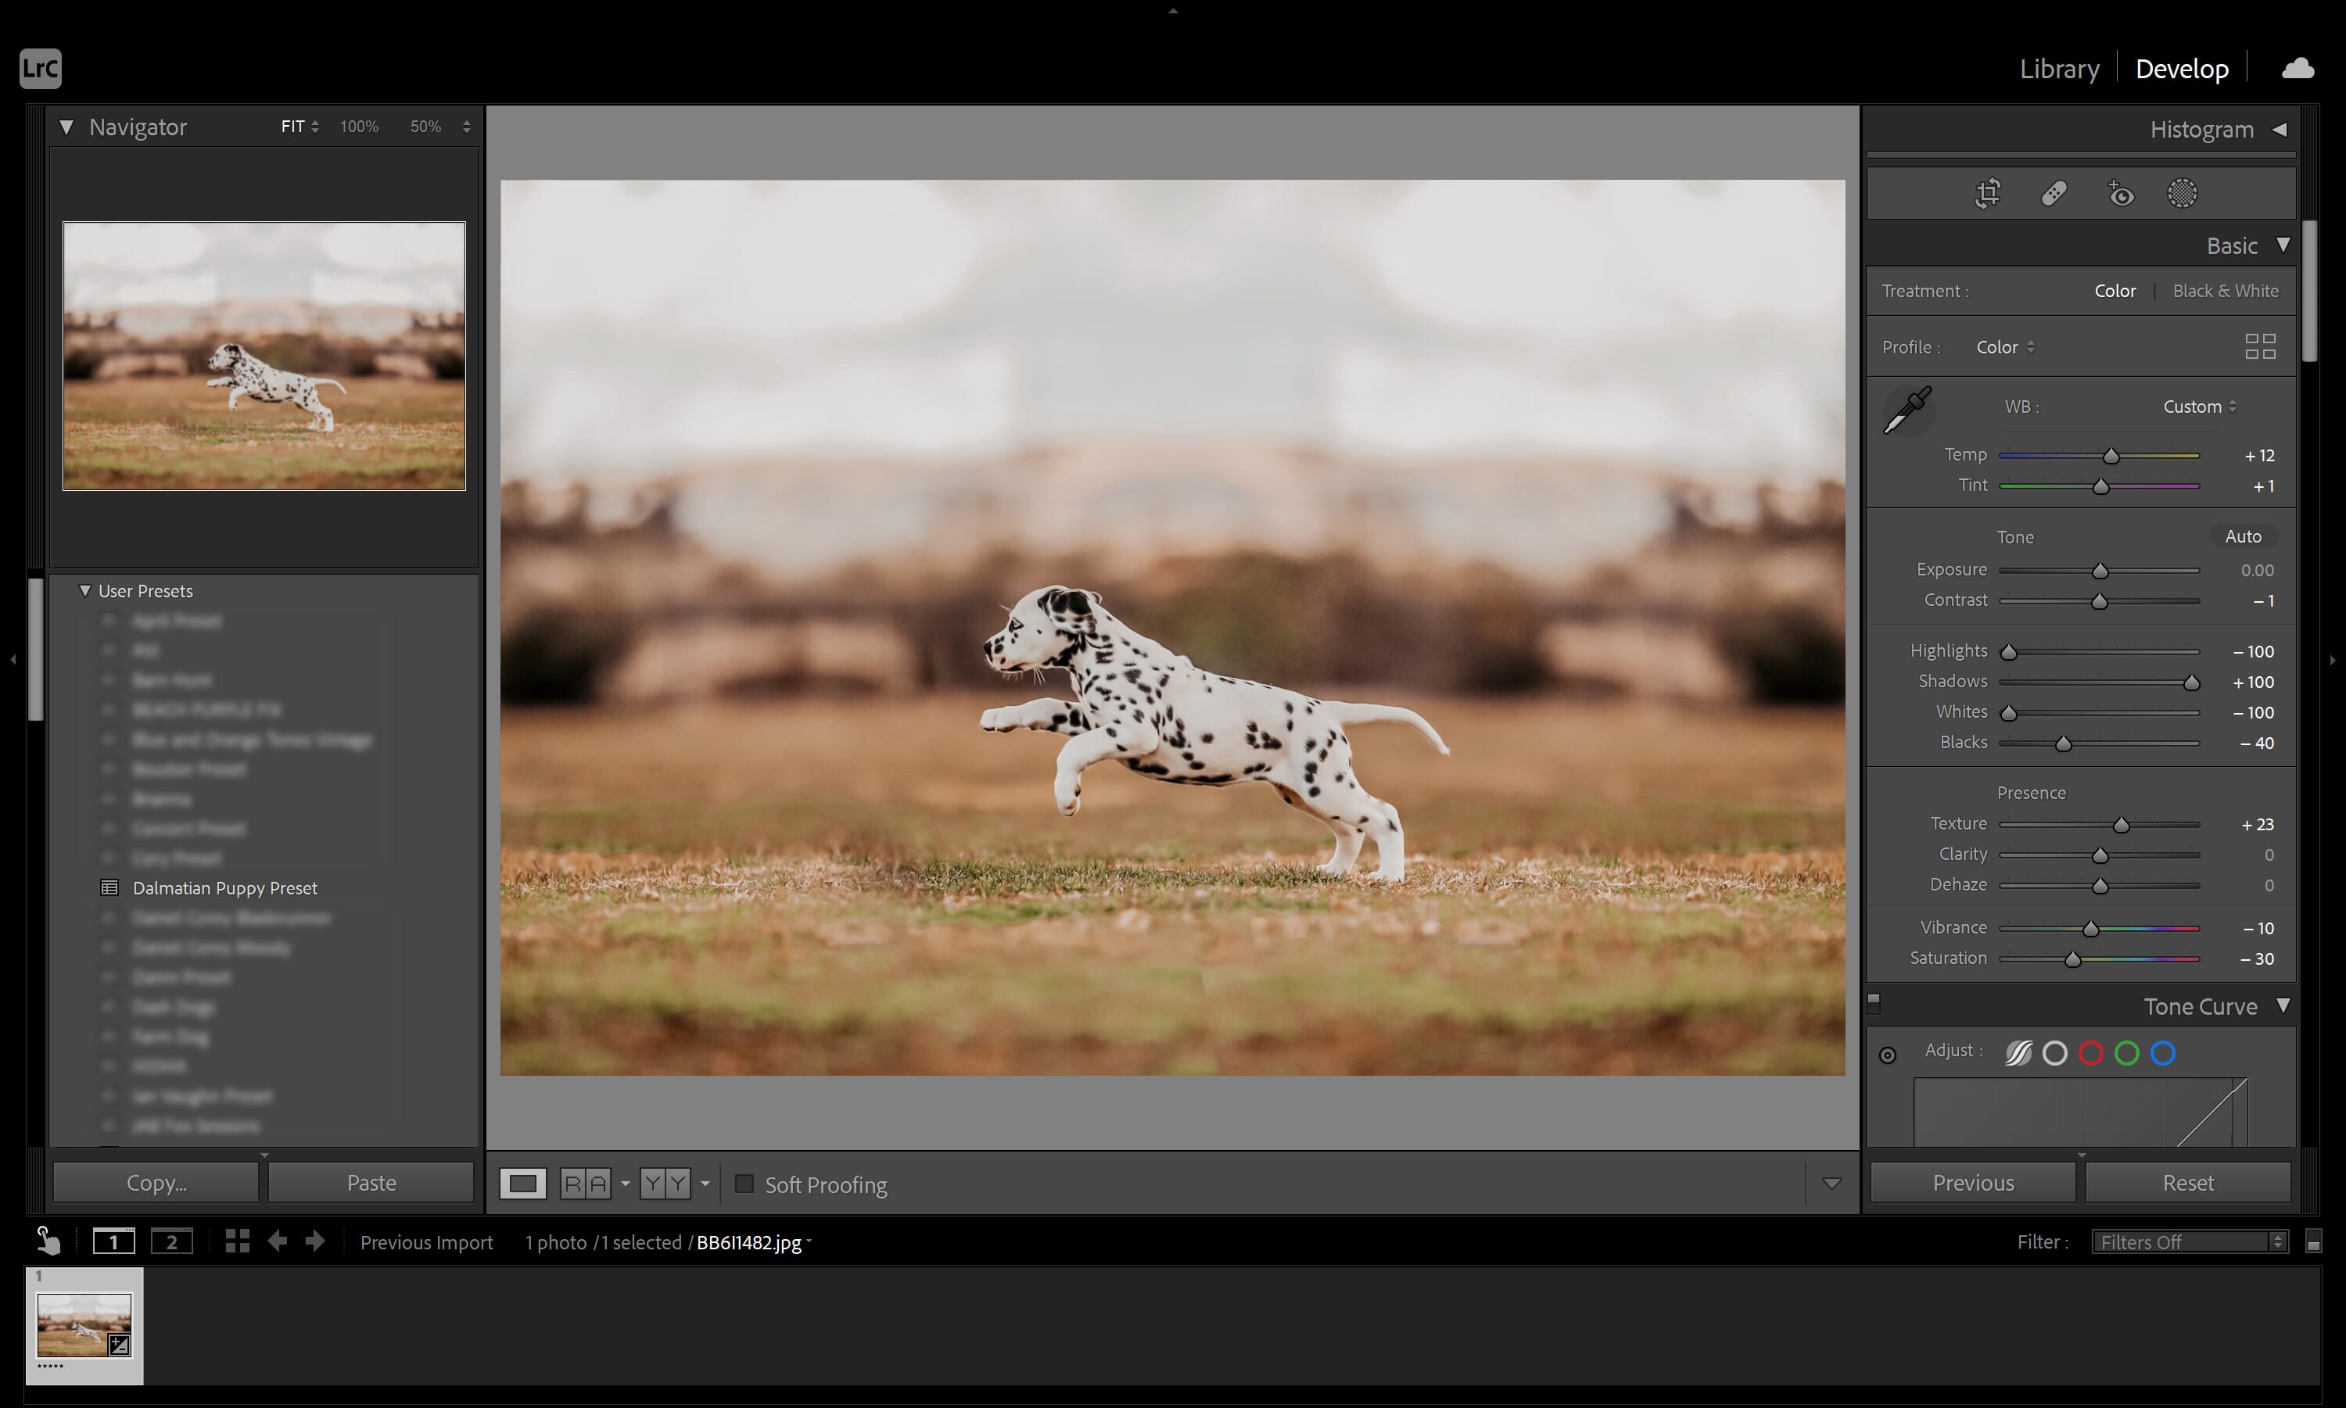Switch to Before/After Y|Y view

(x=665, y=1183)
